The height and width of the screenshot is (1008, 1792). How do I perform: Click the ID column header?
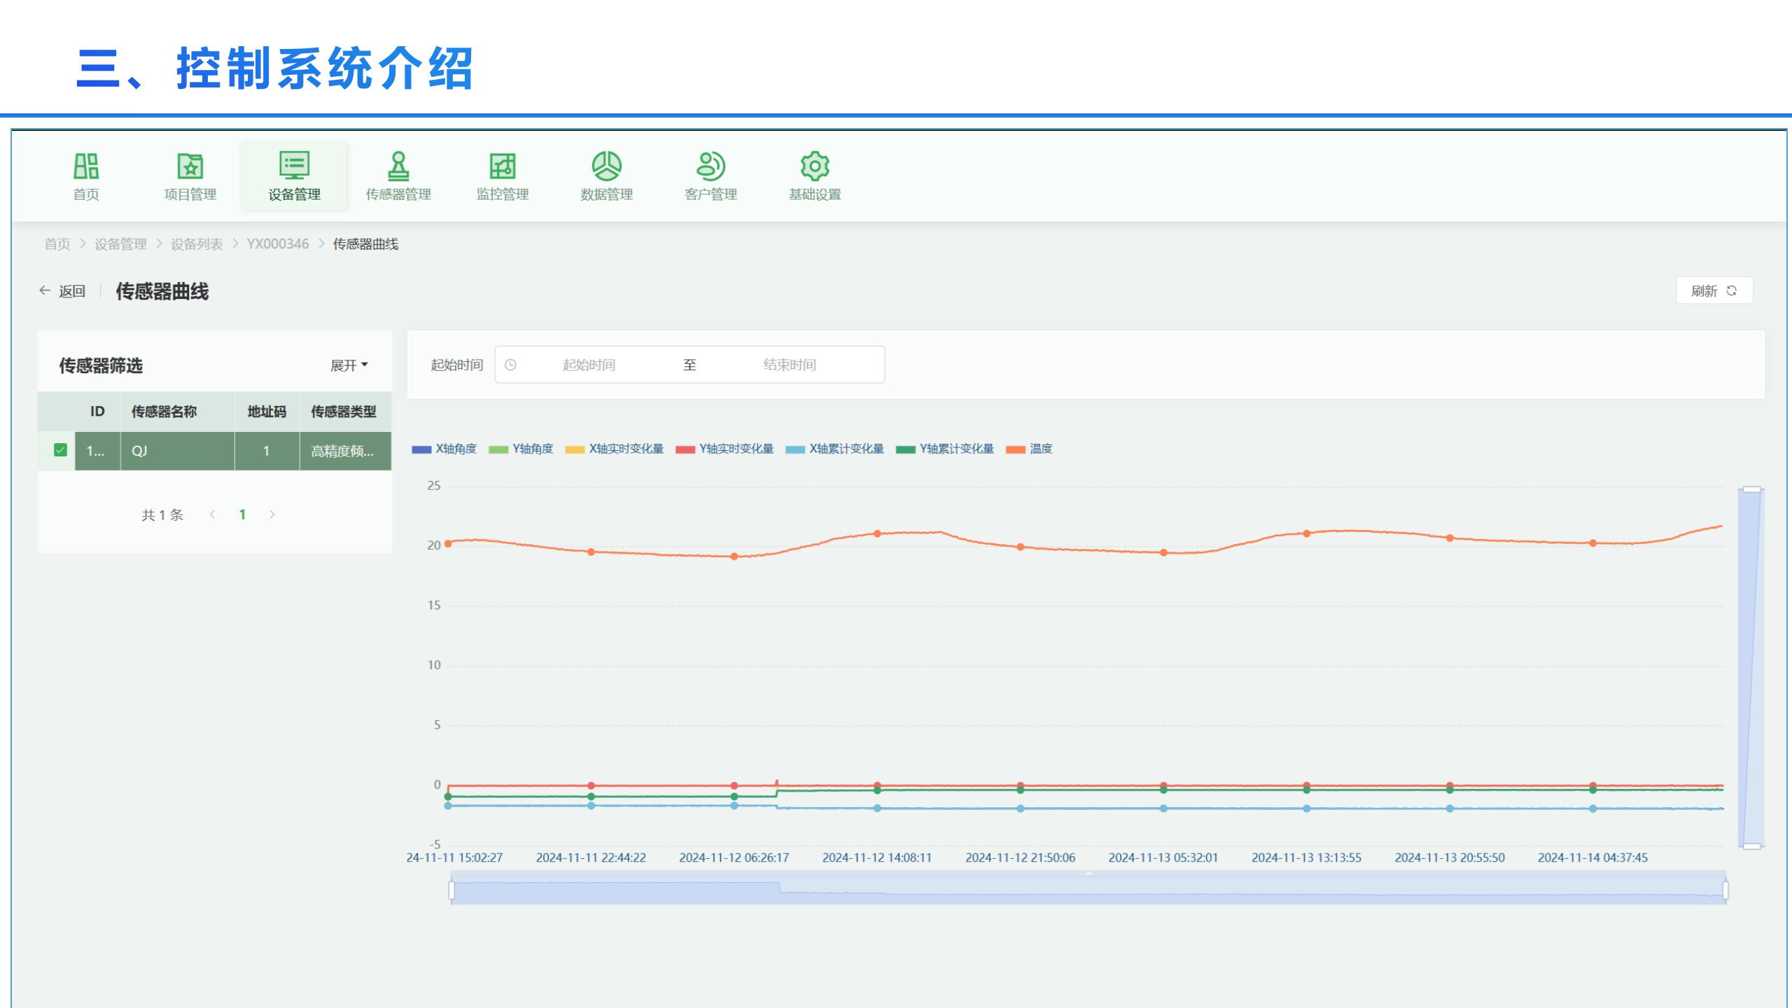97,412
